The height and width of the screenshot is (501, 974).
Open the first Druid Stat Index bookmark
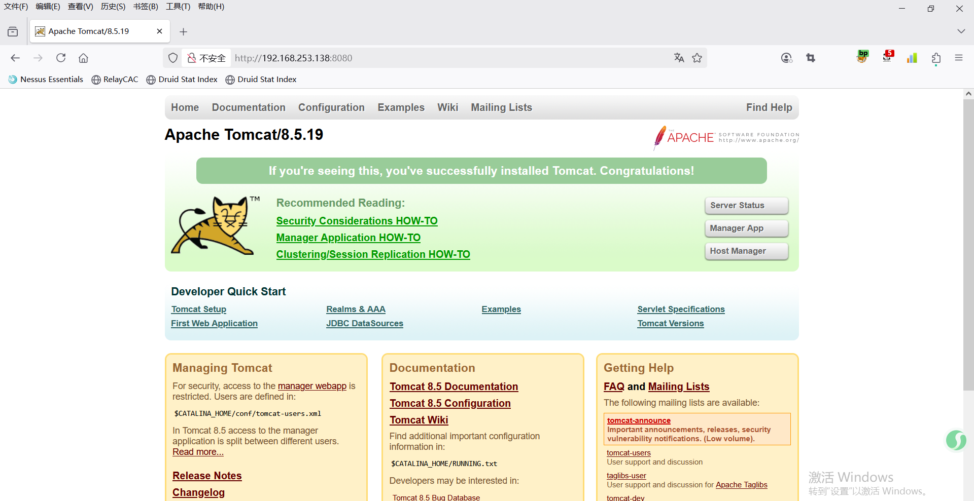tap(182, 80)
